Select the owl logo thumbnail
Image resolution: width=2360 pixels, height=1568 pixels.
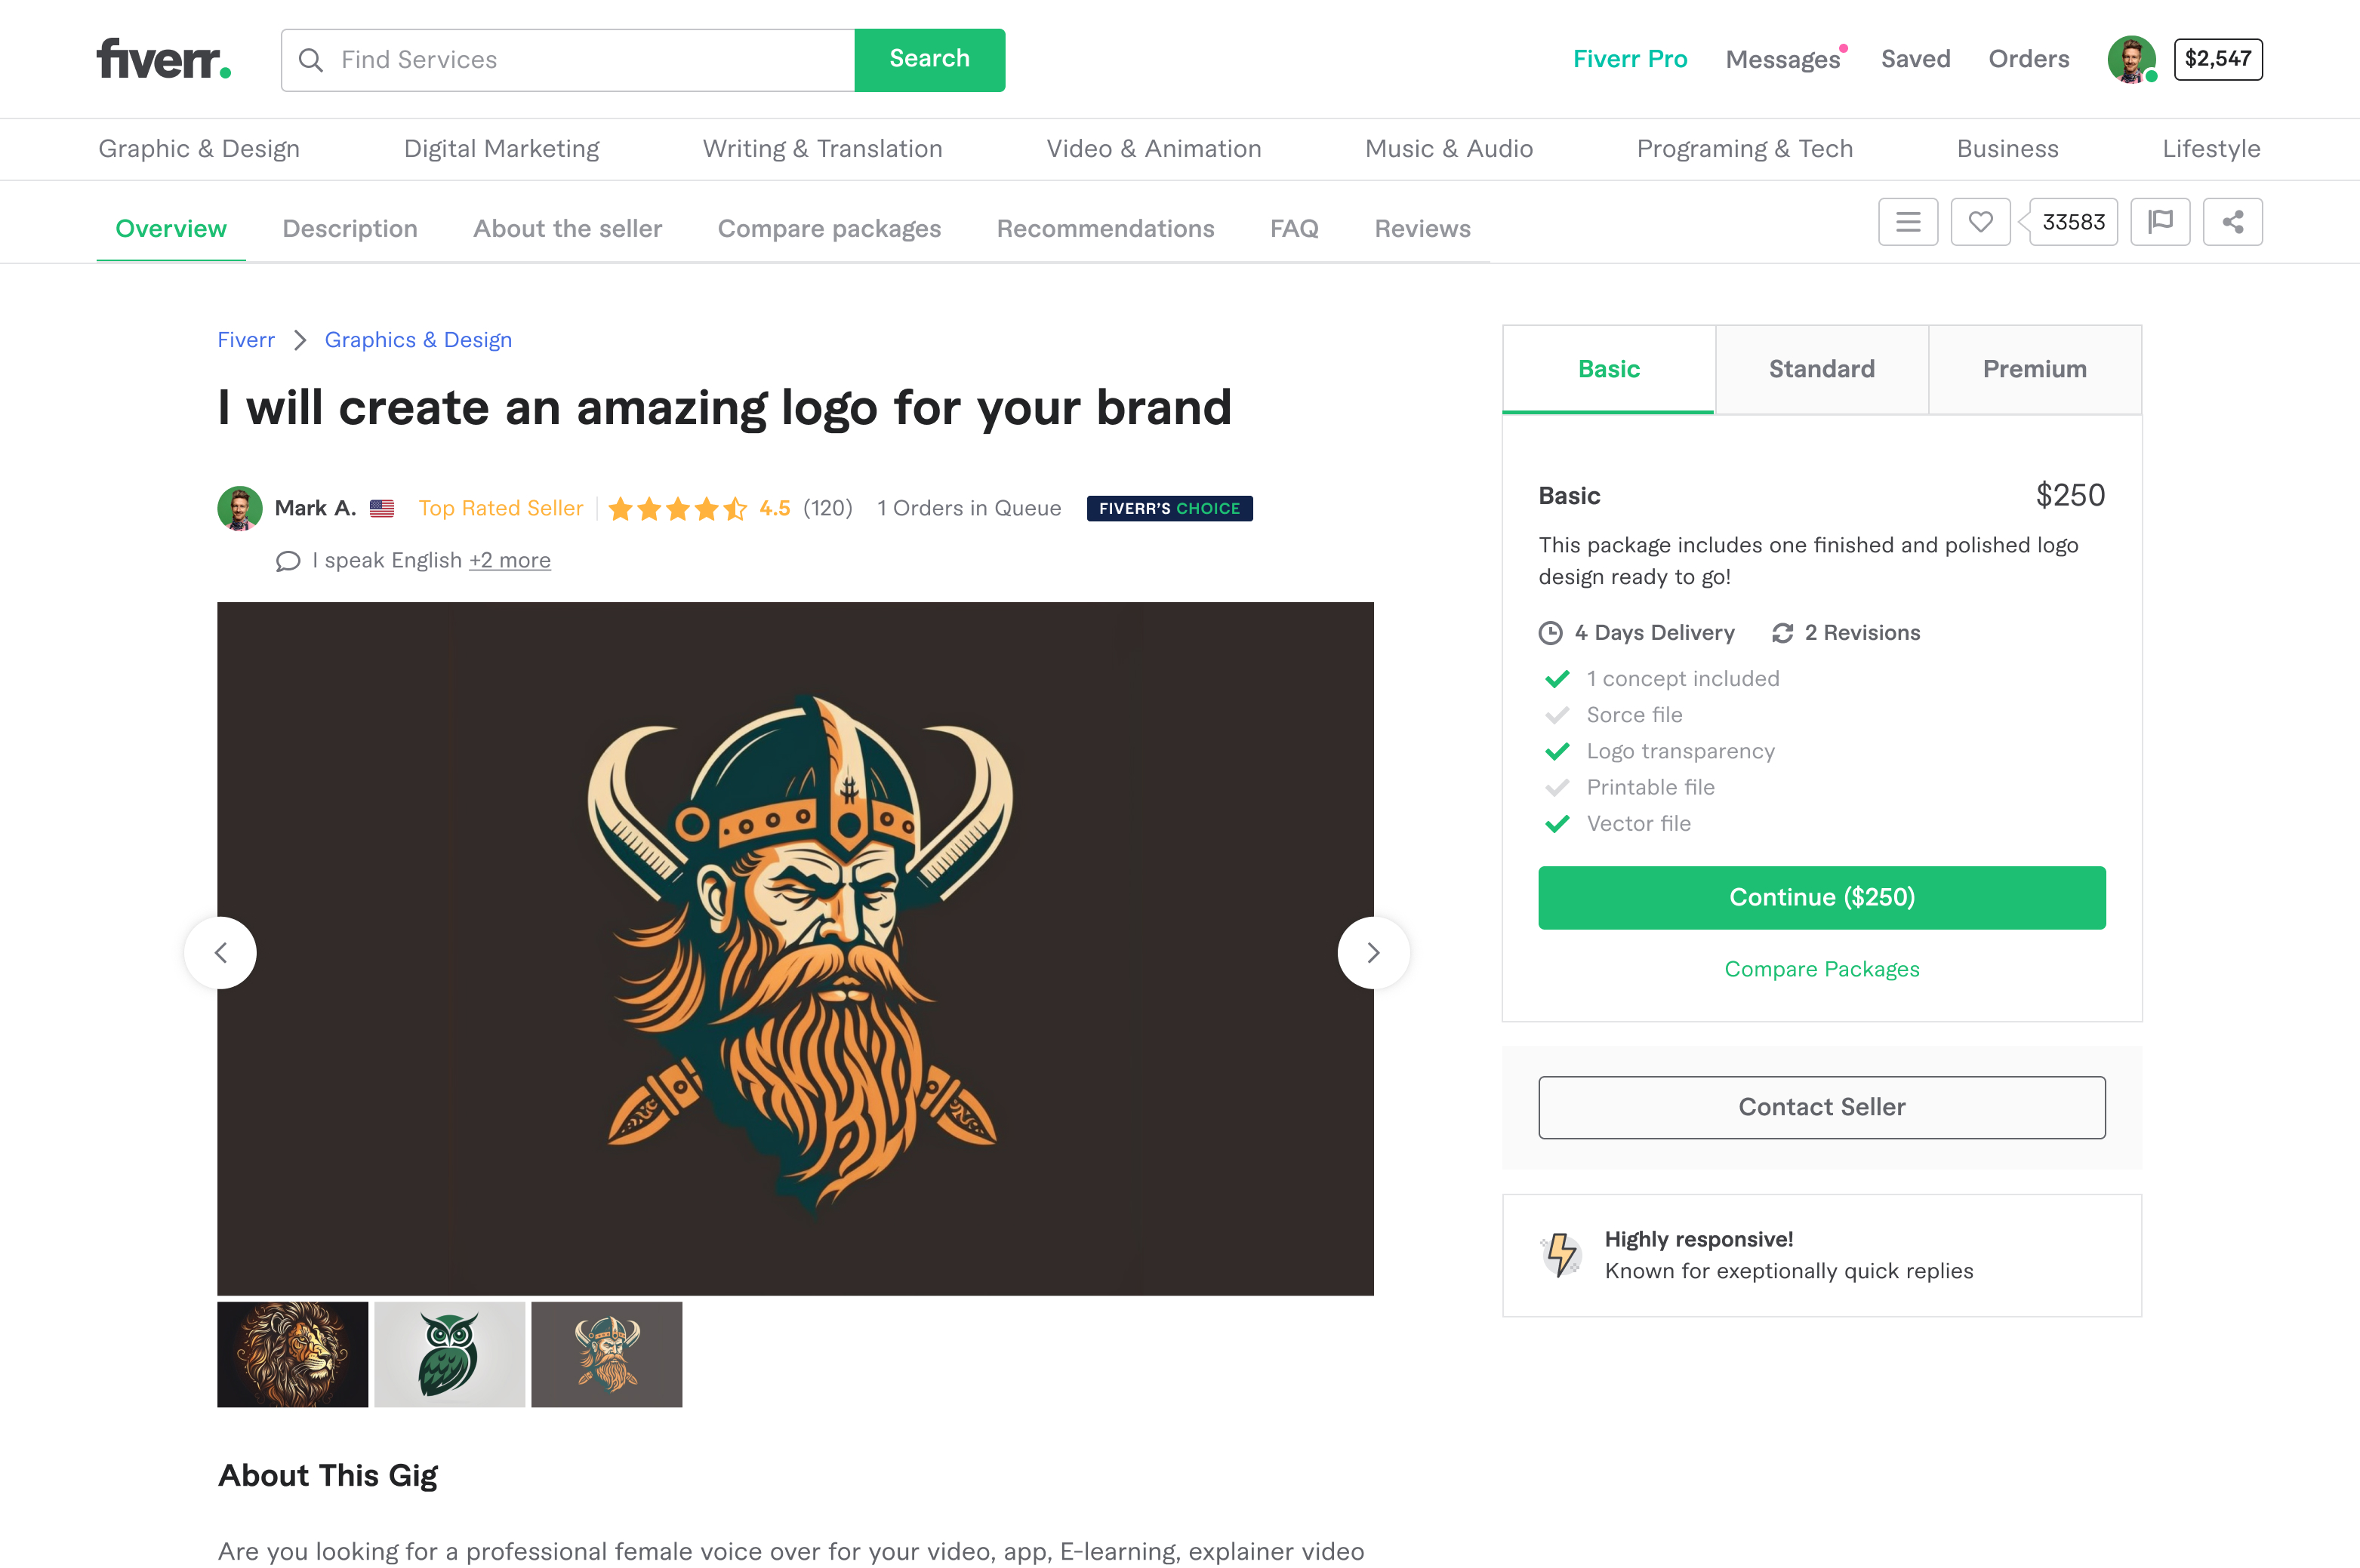coord(449,1354)
